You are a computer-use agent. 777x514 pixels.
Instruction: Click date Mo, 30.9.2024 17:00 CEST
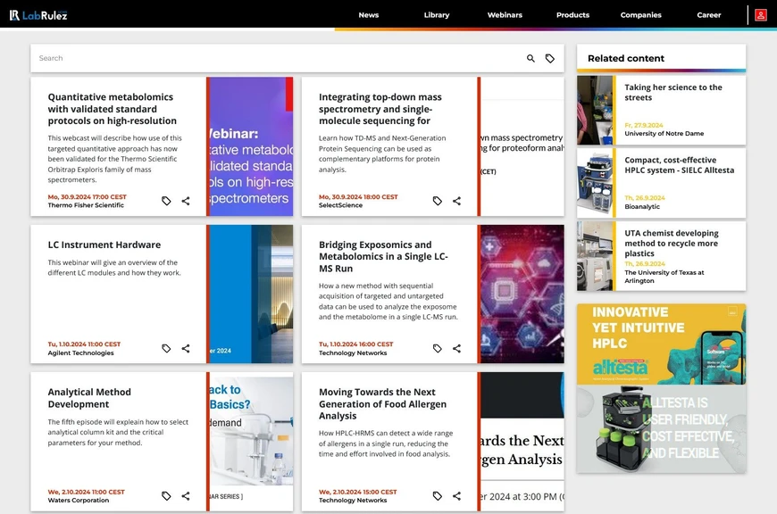click(x=88, y=196)
